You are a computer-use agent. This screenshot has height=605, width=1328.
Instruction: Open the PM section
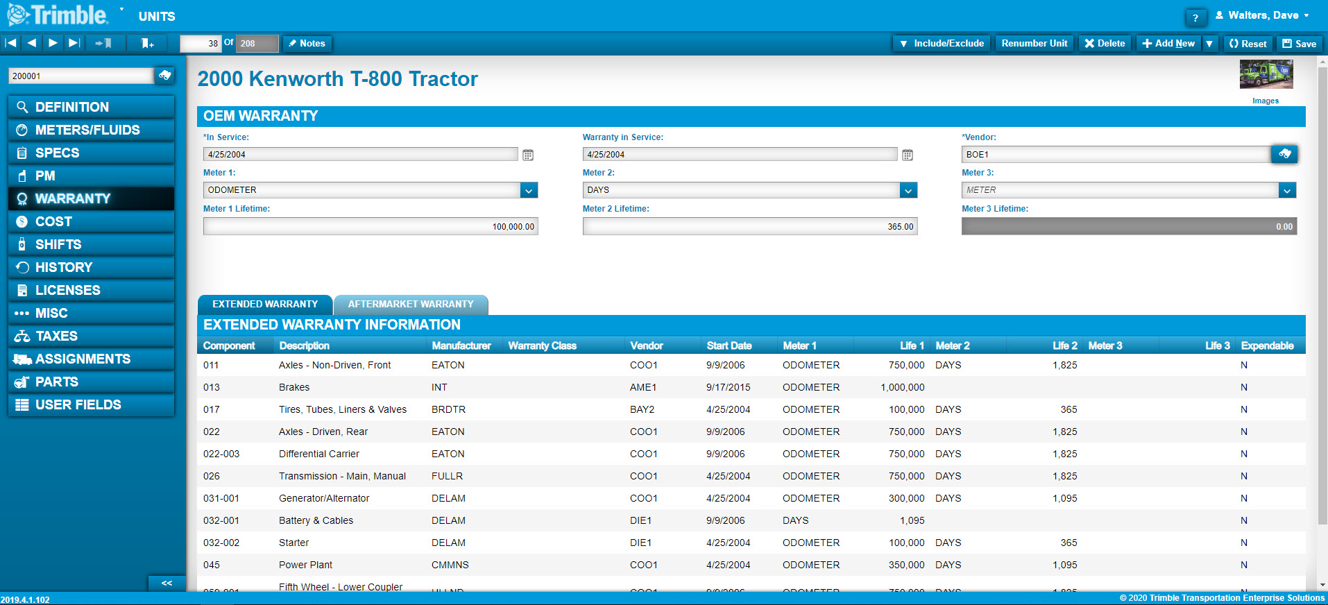[x=91, y=176]
